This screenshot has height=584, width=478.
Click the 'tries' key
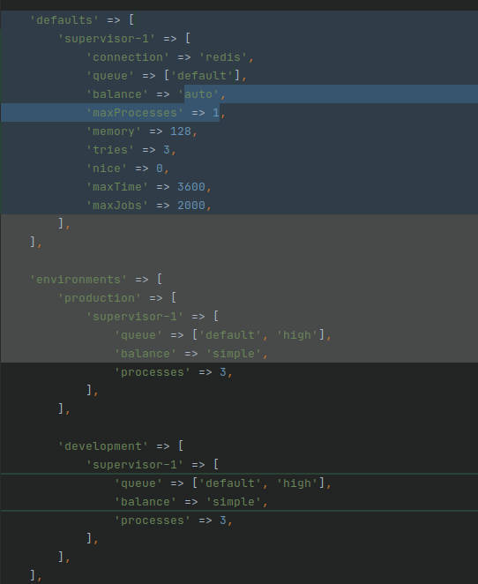click(x=110, y=150)
